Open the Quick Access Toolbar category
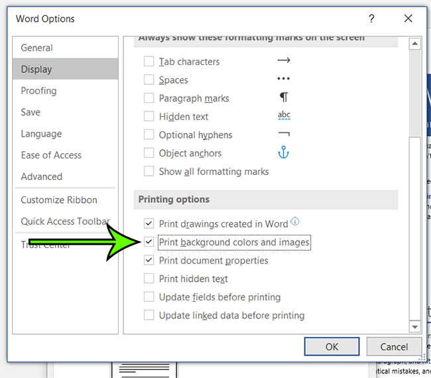431x378 pixels. (66, 221)
